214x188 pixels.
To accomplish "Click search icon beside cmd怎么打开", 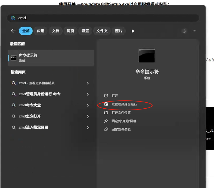I will [14, 116].
